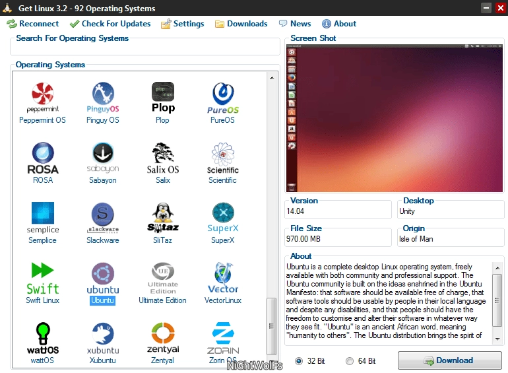Click the Xubuntu text label
The image size is (508, 373).
click(x=103, y=360)
